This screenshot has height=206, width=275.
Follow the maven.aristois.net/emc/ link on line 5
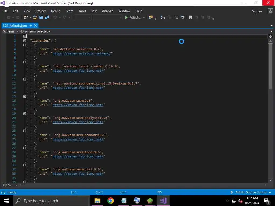click(82, 53)
